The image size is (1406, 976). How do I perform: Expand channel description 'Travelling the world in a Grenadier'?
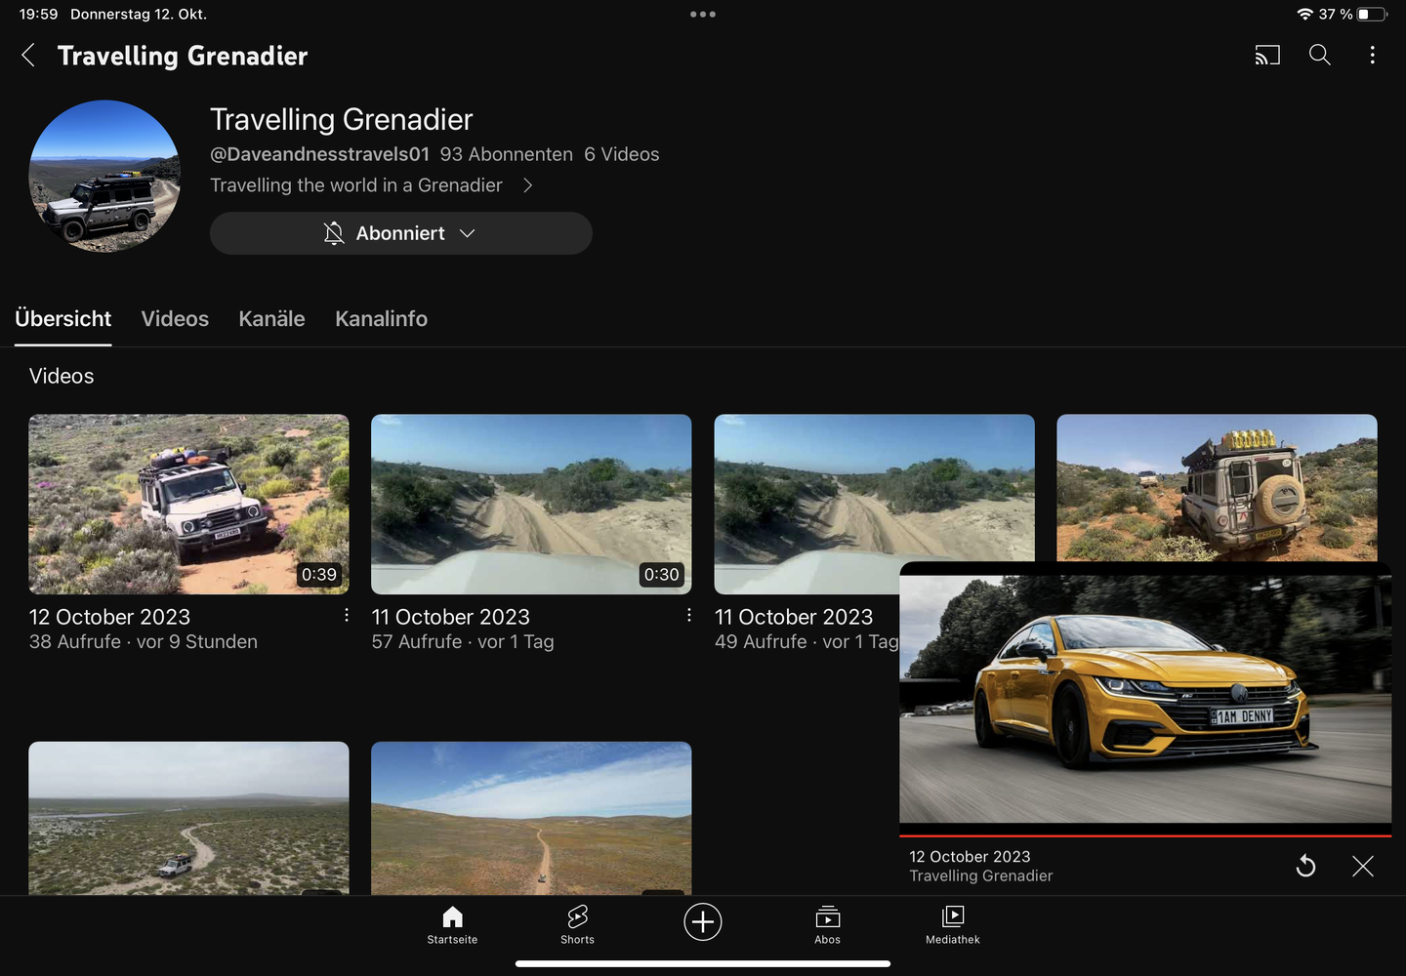[x=371, y=185]
